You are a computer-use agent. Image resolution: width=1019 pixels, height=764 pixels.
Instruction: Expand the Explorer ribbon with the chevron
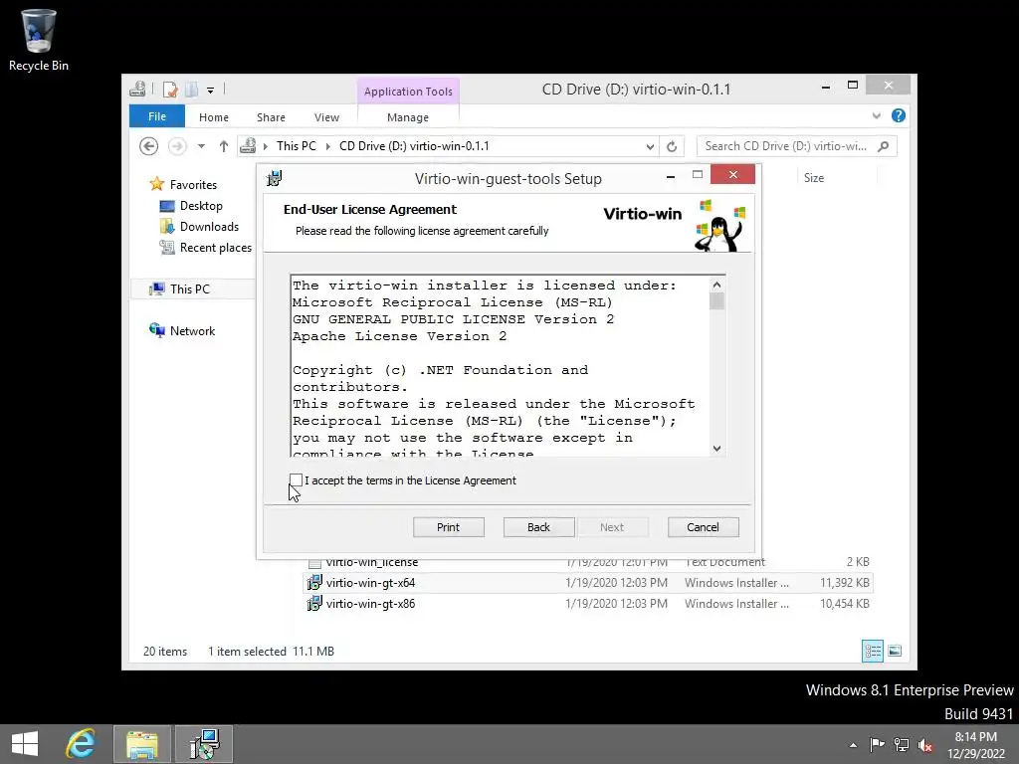876,115
